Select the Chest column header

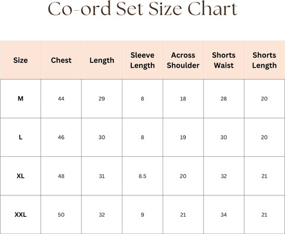click(61, 60)
